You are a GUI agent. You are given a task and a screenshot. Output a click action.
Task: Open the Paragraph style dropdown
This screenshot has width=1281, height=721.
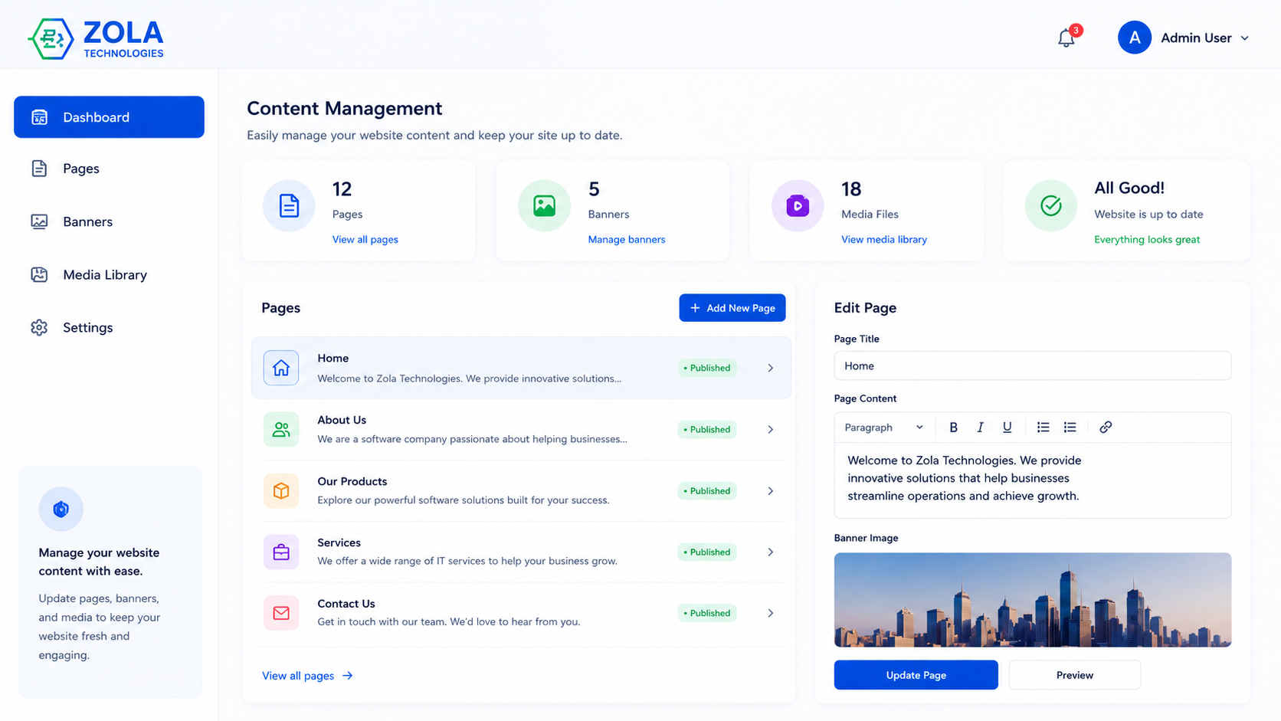pyautogui.click(x=883, y=428)
